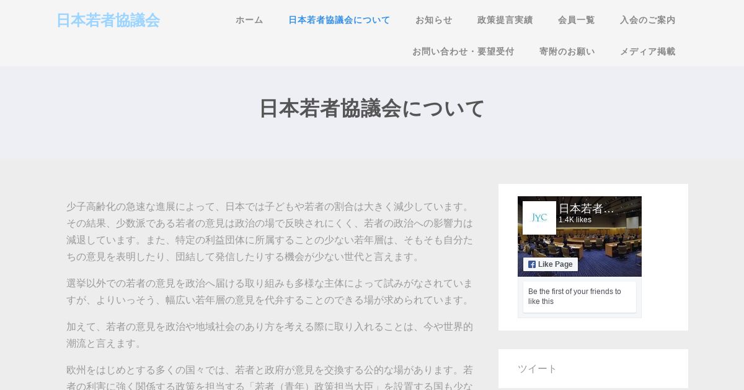Click the page heading 日本若者協議会について
The height and width of the screenshot is (390, 744).
point(372,108)
